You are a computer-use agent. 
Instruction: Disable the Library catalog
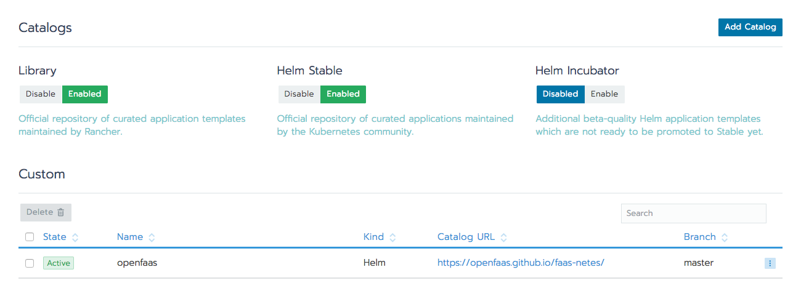point(41,94)
